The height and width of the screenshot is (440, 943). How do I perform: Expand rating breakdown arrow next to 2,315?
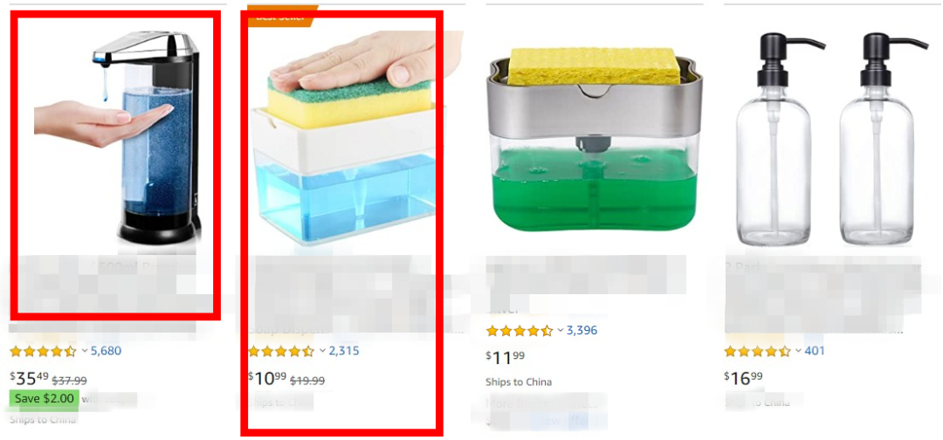tap(322, 350)
